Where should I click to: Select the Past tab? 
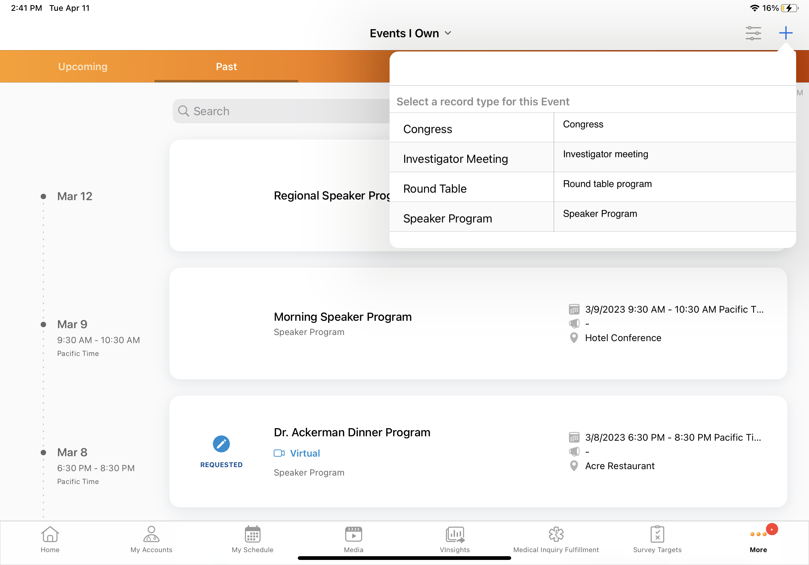pyautogui.click(x=226, y=67)
